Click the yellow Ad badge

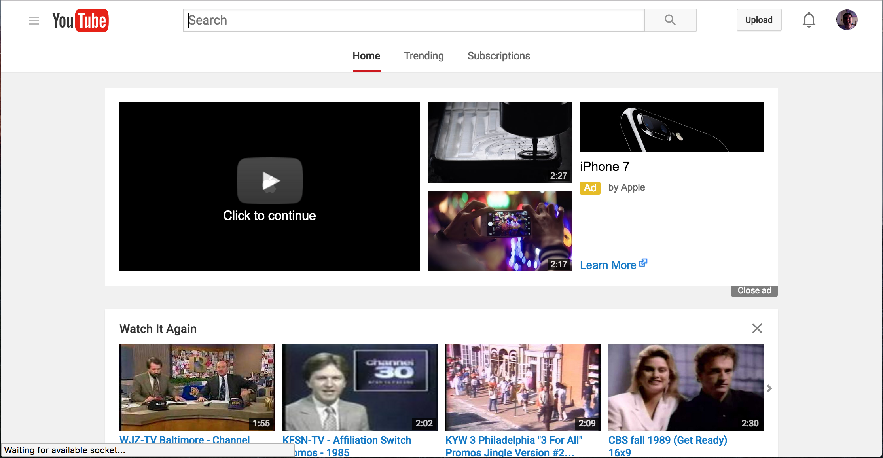[590, 188]
